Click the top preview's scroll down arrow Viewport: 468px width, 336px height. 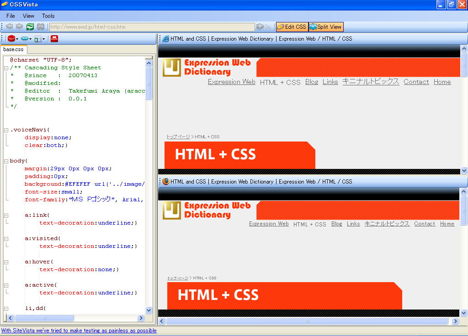pyautogui.click(x=464, y=171)
